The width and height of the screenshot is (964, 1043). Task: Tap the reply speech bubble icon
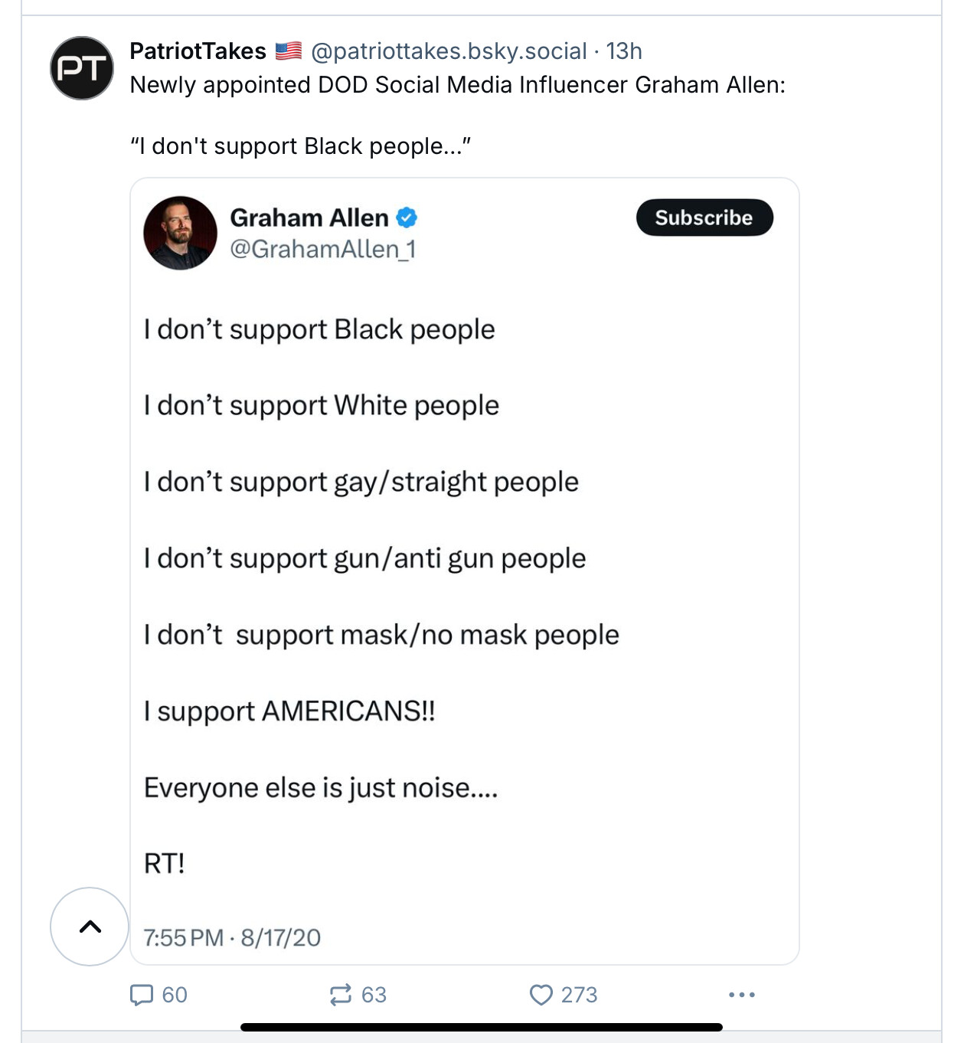pos(142,995)
